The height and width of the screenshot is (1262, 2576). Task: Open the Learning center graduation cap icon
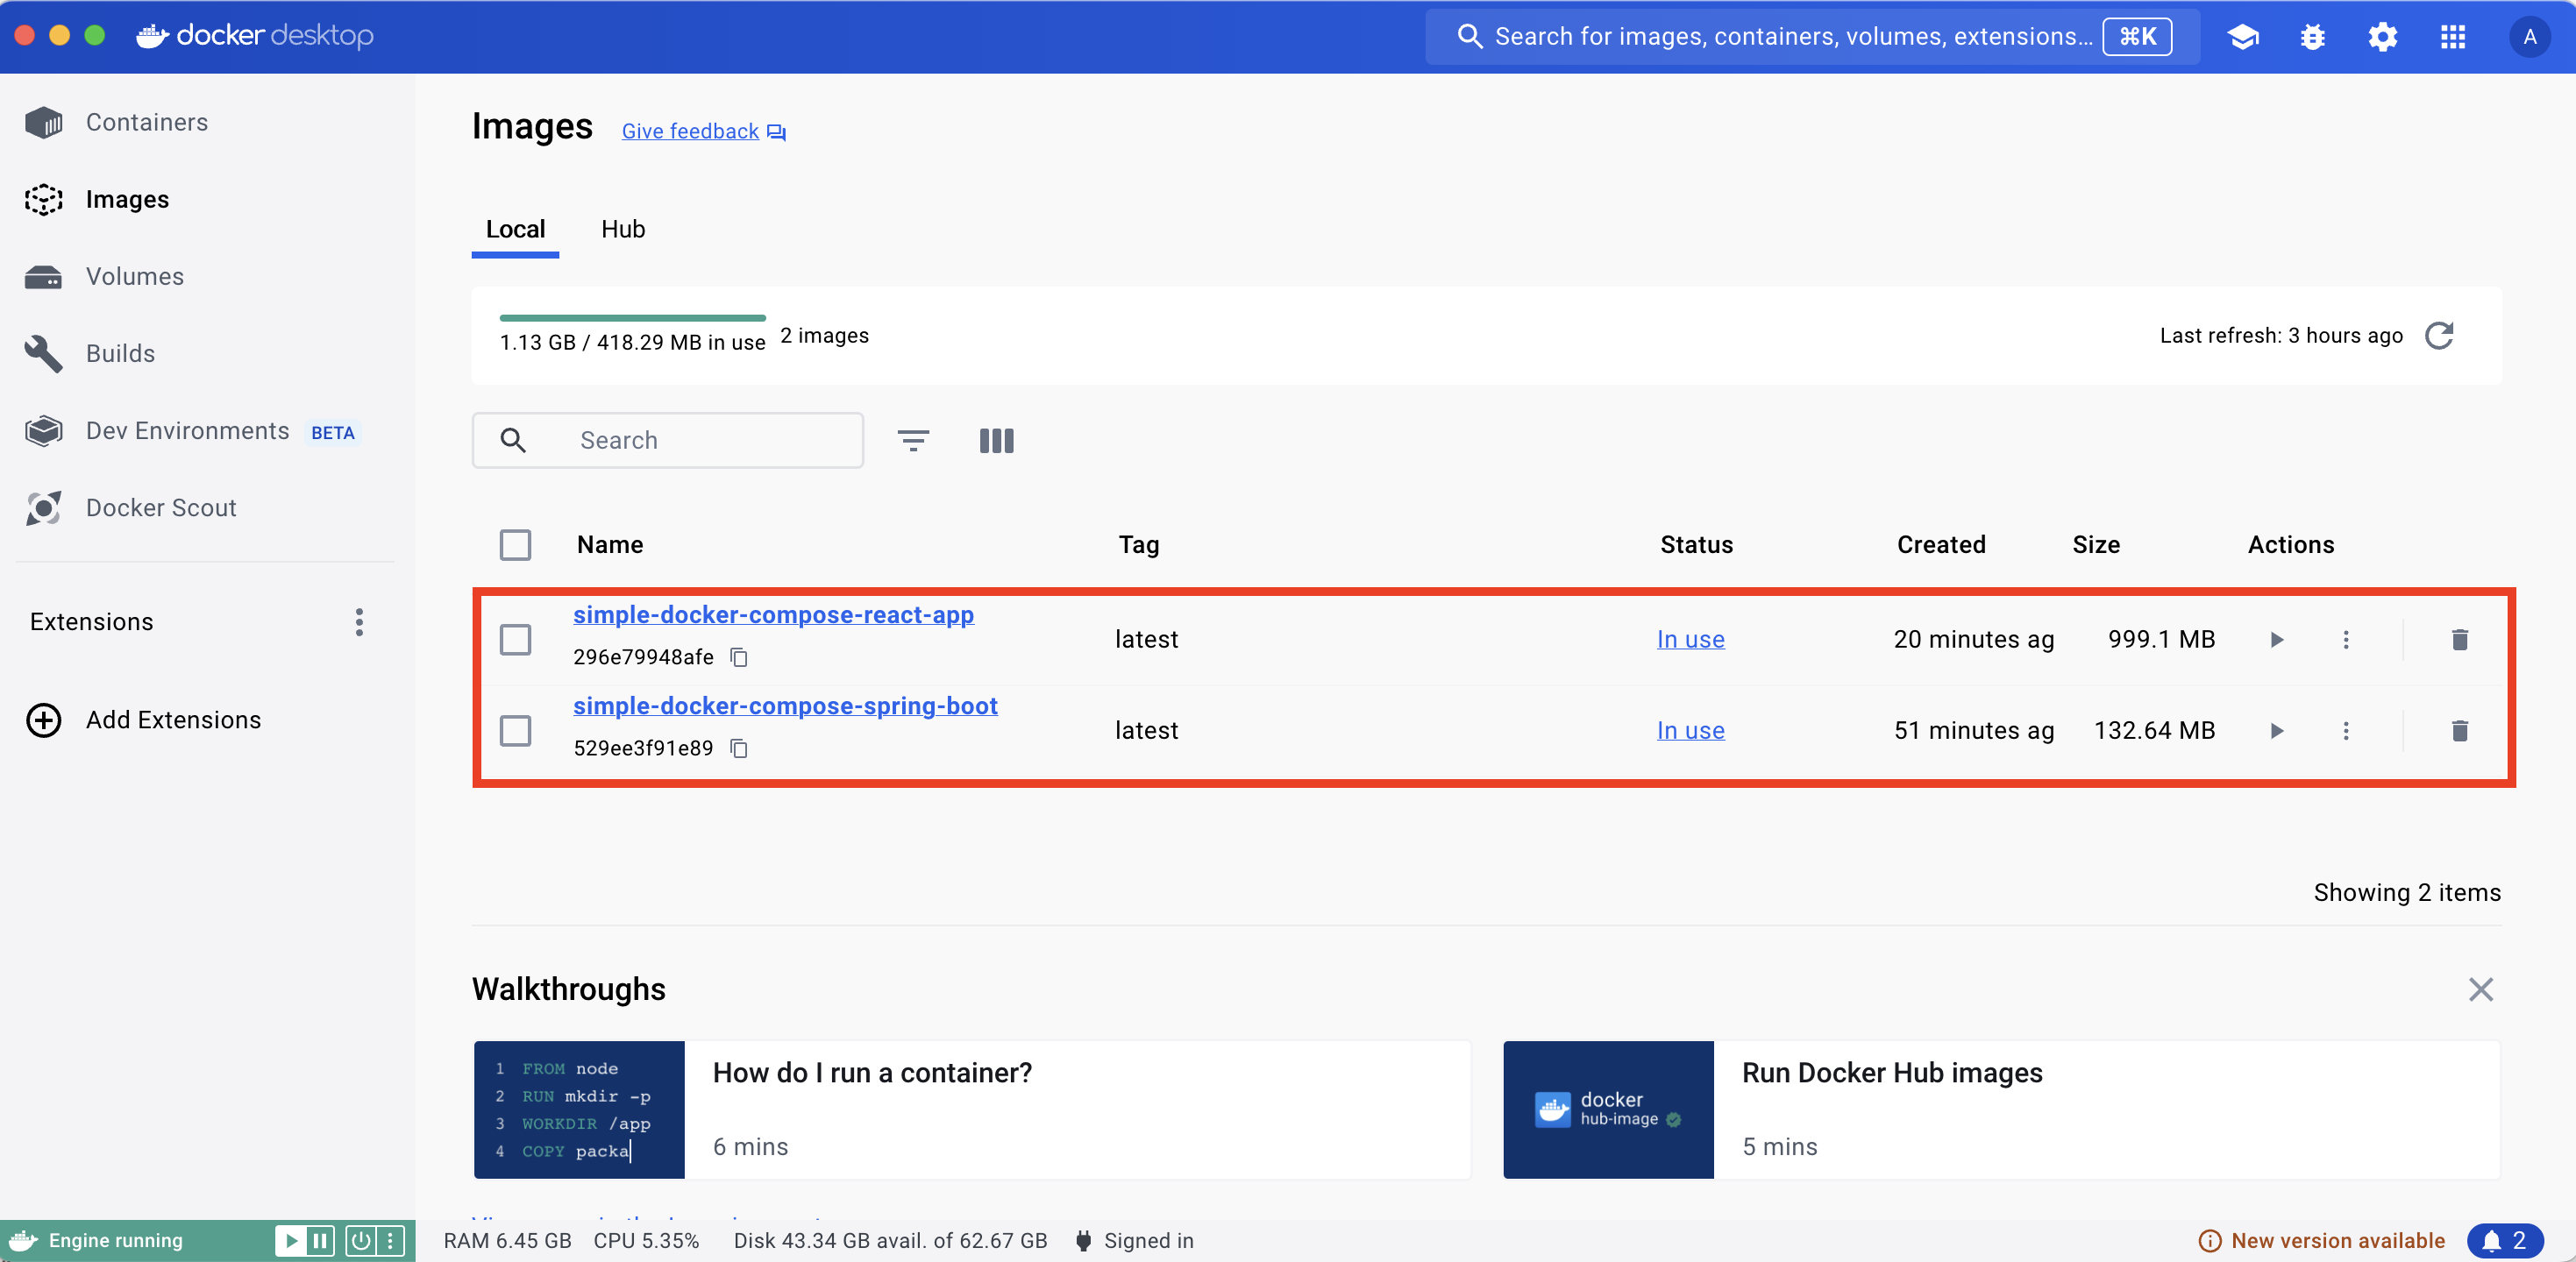tap(2243, 37)
